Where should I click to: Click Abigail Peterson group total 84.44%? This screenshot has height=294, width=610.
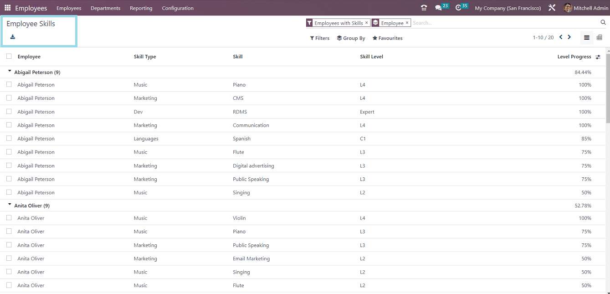[583, 72]
